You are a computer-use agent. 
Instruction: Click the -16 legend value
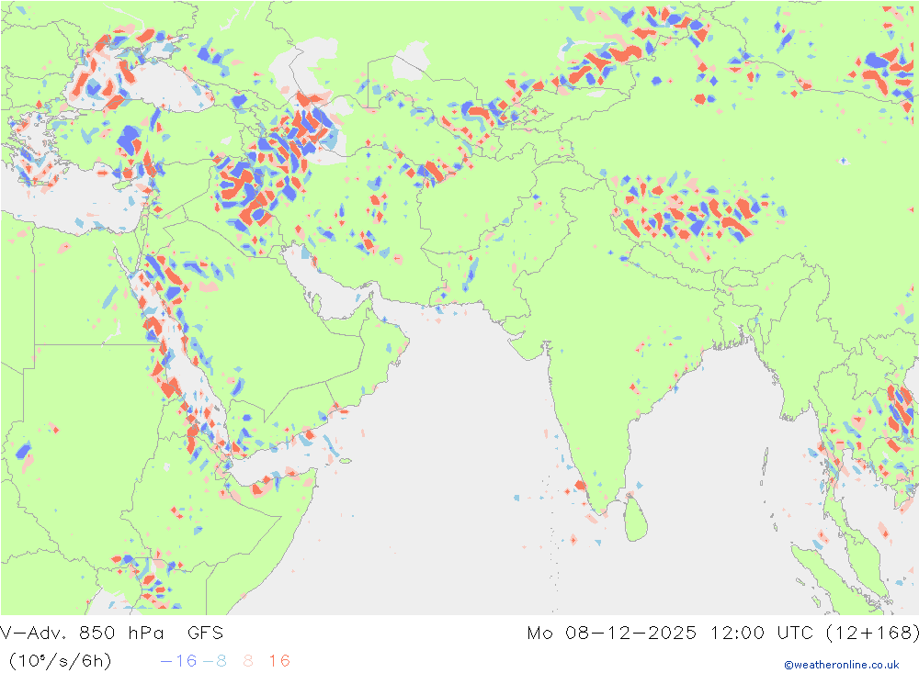(179, 661)
